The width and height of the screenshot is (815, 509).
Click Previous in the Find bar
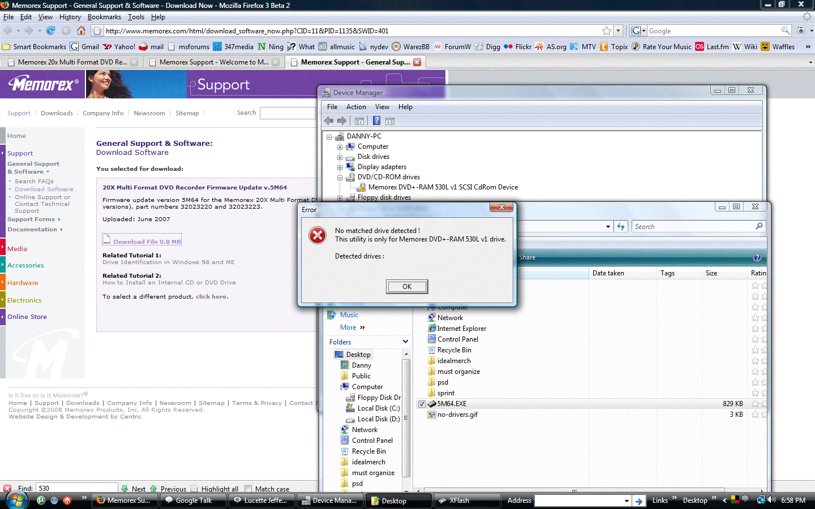(x=168, y=489)
